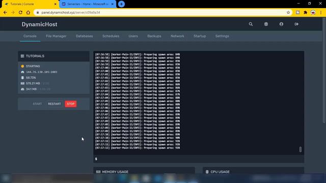Open browser home icon

click(28, 12)
